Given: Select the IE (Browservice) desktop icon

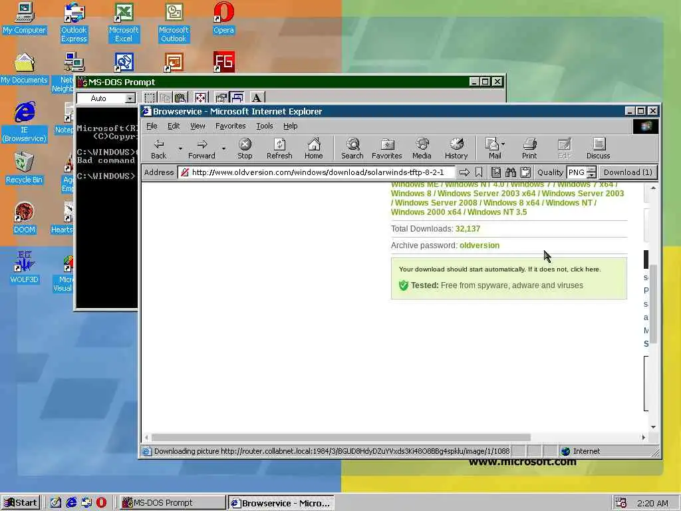Looking at the screenshot, I should pyautogui.click(x=25, y=122).
